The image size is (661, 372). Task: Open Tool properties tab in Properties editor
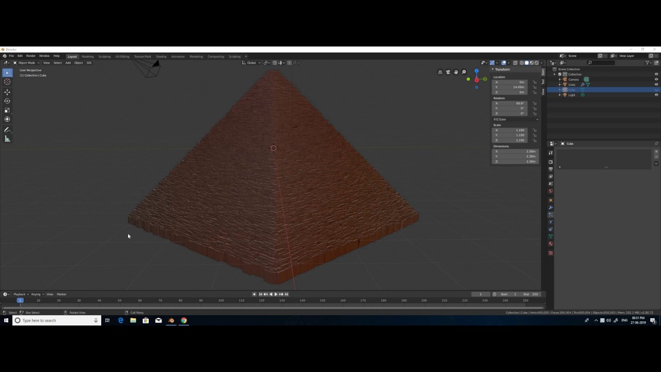(x=550, y=153)
